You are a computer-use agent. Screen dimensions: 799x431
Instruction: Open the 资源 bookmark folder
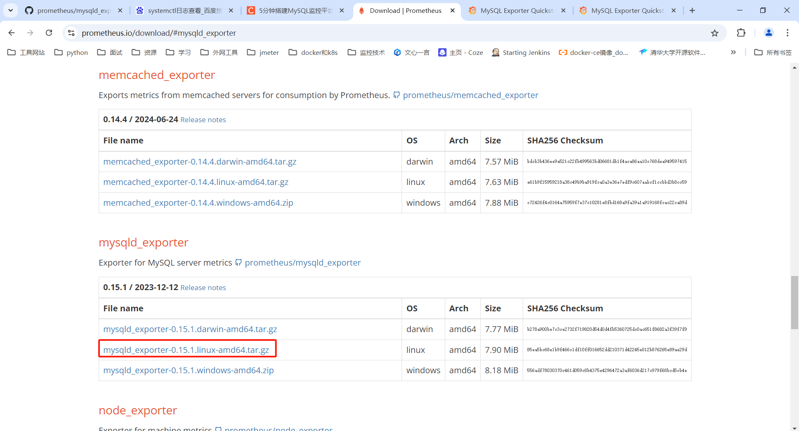point(144,52)
